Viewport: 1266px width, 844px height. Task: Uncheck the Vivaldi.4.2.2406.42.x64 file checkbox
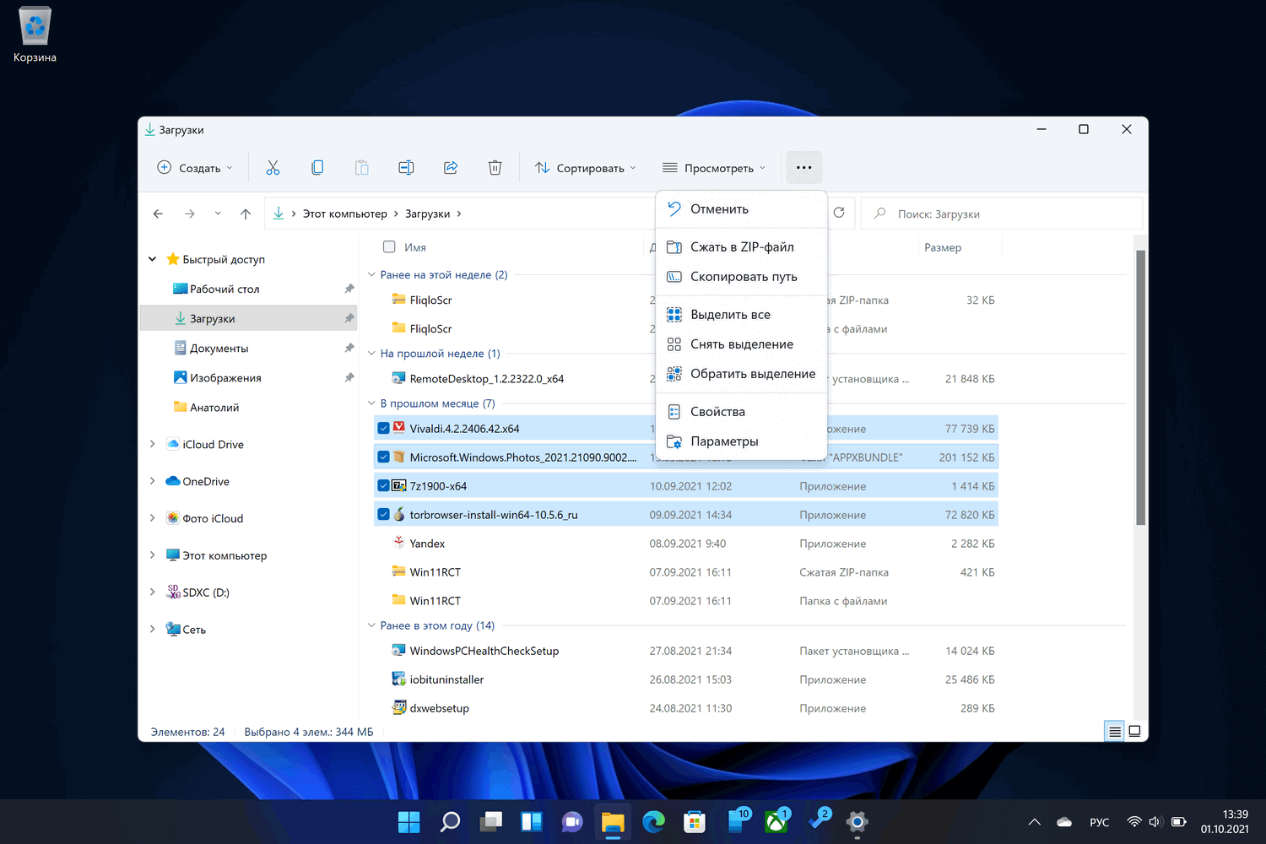pyautogui.click(x=384, y=428)
